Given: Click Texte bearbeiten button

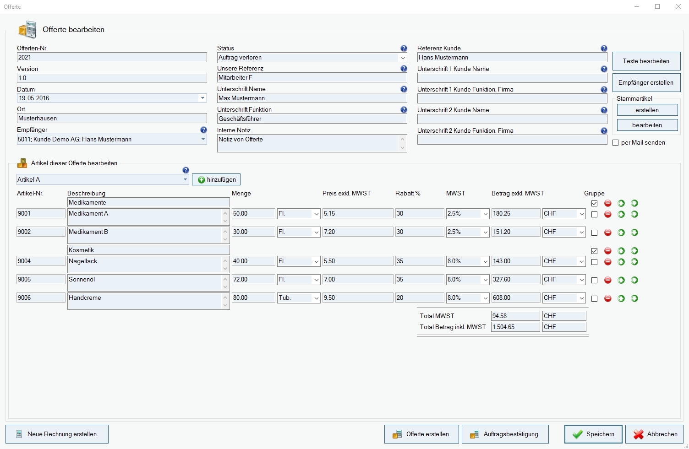Looking at the screenshot, I should pyautogui.click(x=646, y=61).
